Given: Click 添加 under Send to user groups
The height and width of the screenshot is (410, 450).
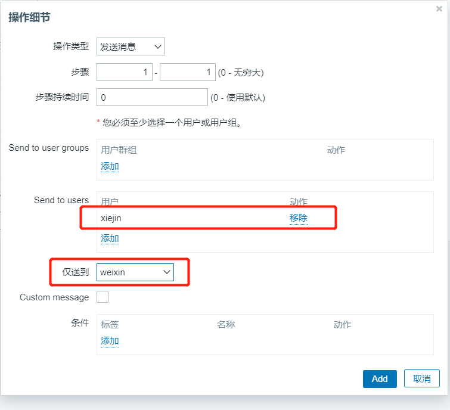Looking at the screenshot, I should (110, 166).
